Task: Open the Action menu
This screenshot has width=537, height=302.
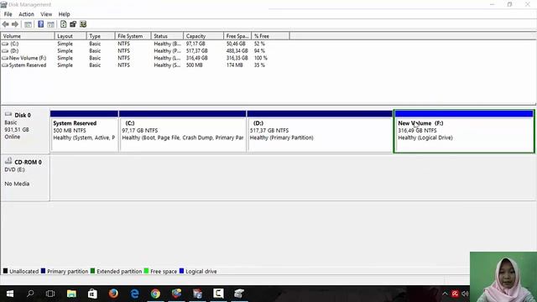Action: click(26, 14)
